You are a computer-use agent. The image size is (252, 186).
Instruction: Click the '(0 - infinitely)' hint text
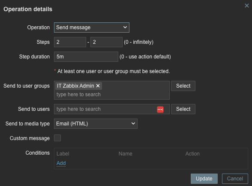point(138,42)
